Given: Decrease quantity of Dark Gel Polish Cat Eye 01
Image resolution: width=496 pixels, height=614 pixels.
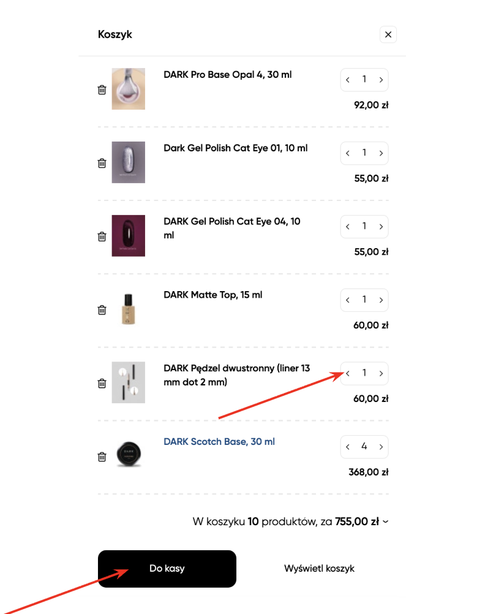Looking at the screenshot, I should [x=348, y=153].
